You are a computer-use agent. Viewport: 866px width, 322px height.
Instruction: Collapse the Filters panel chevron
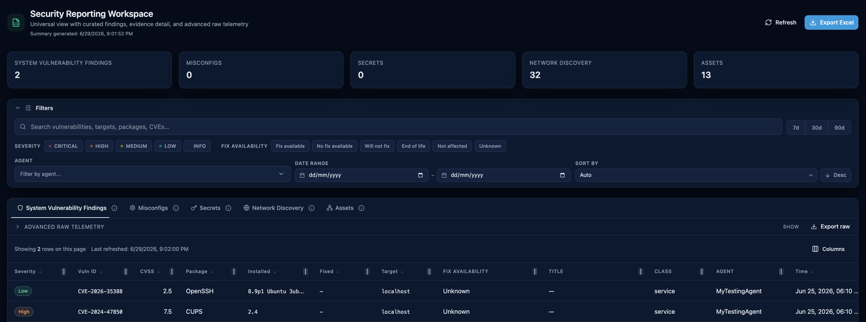18,108
